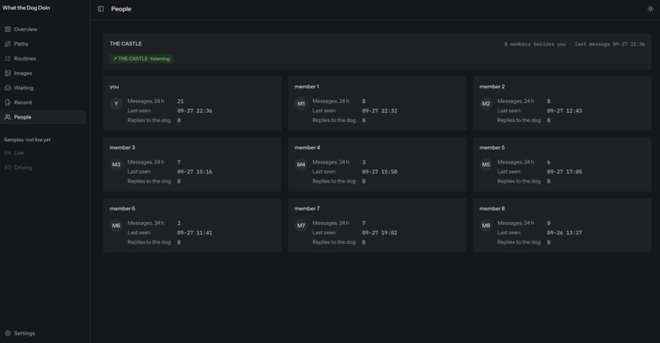The image size is (660, 343).
Task: Click last seen value 09-27 17:05
Action: point(564,172)
